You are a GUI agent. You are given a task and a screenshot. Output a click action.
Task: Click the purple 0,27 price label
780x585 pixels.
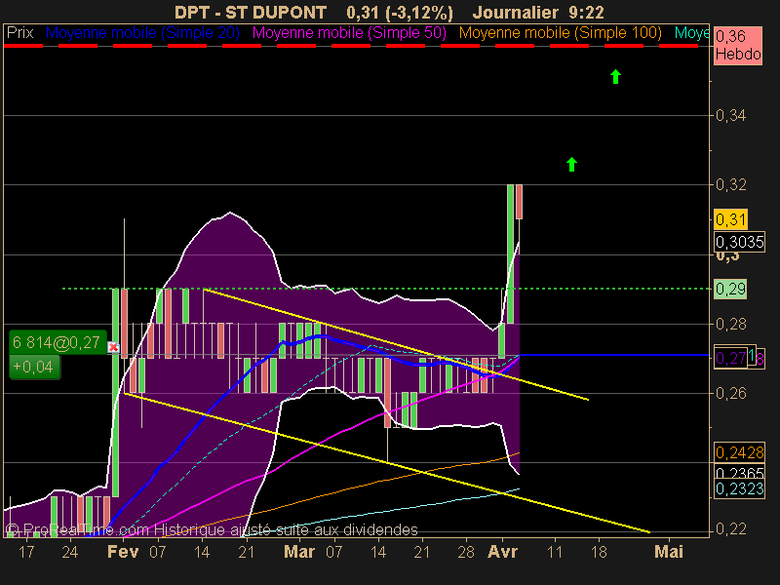tap(730, 358)
